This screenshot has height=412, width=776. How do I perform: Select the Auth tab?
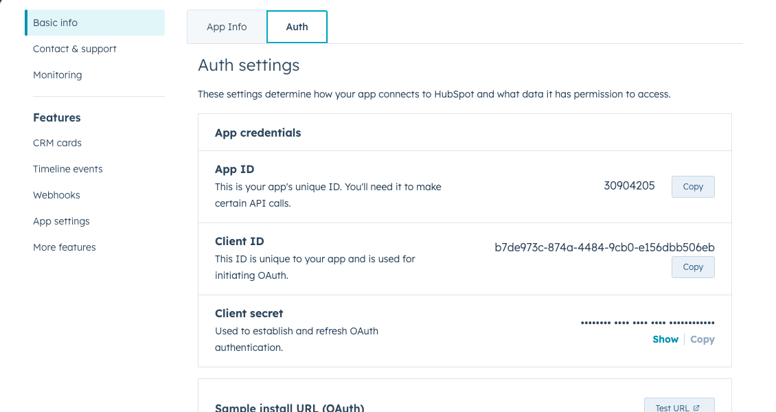[297, 27]
